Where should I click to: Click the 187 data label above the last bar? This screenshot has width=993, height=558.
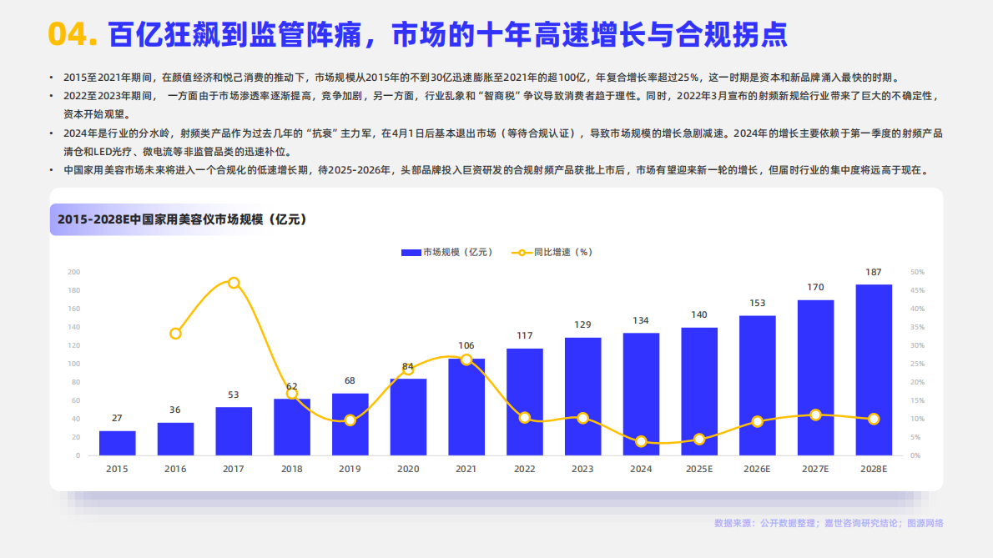875,273
